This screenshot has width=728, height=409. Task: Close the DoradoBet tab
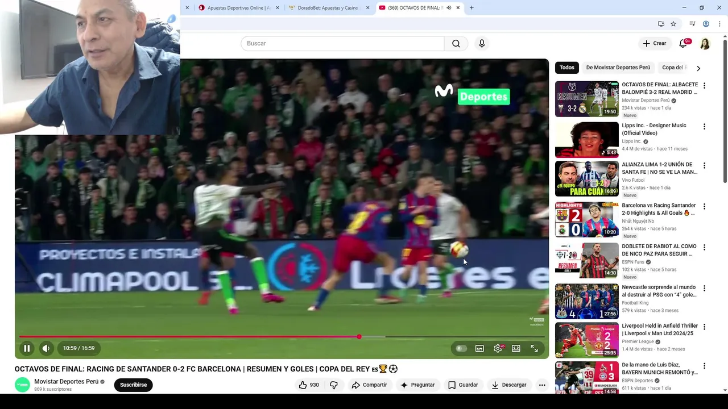tap(367, 8)
